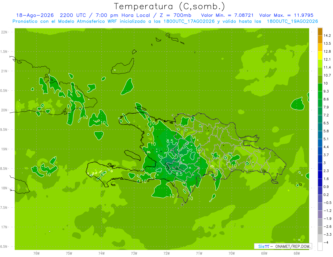The image size is (333, 257).
Task: Click the '0.2' colorbar label
Action: (x=326, y=195)
